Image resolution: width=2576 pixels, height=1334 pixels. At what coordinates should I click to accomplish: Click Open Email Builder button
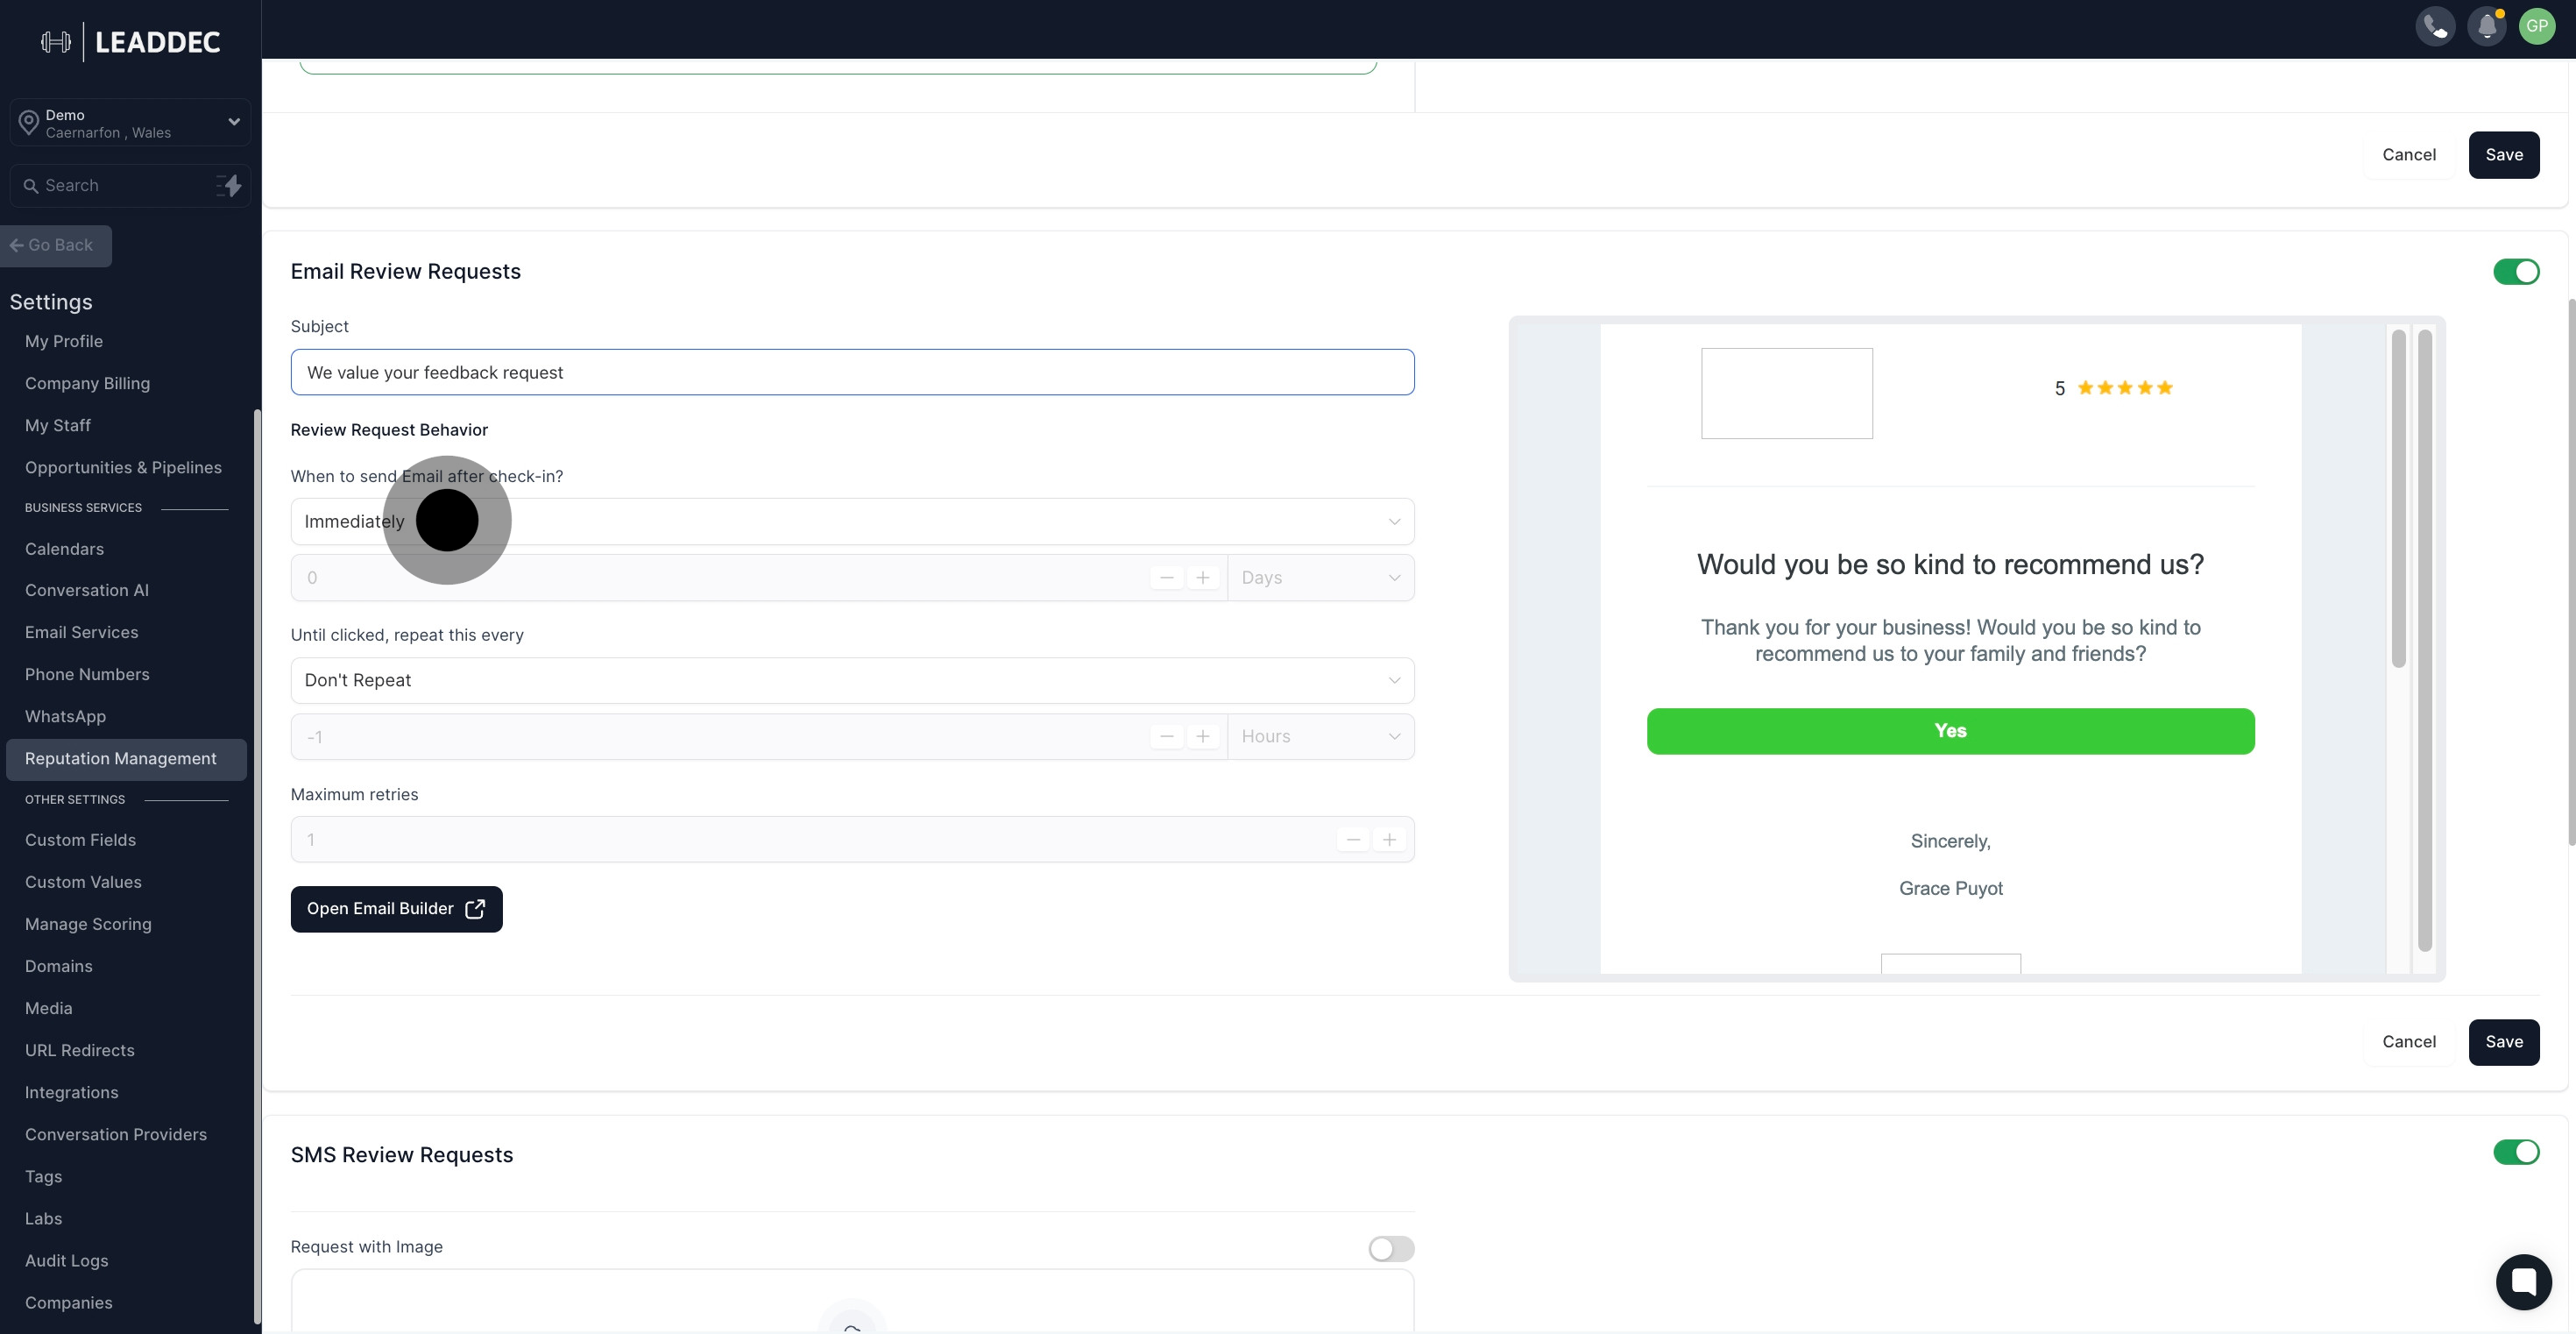(x=396, y=909)
